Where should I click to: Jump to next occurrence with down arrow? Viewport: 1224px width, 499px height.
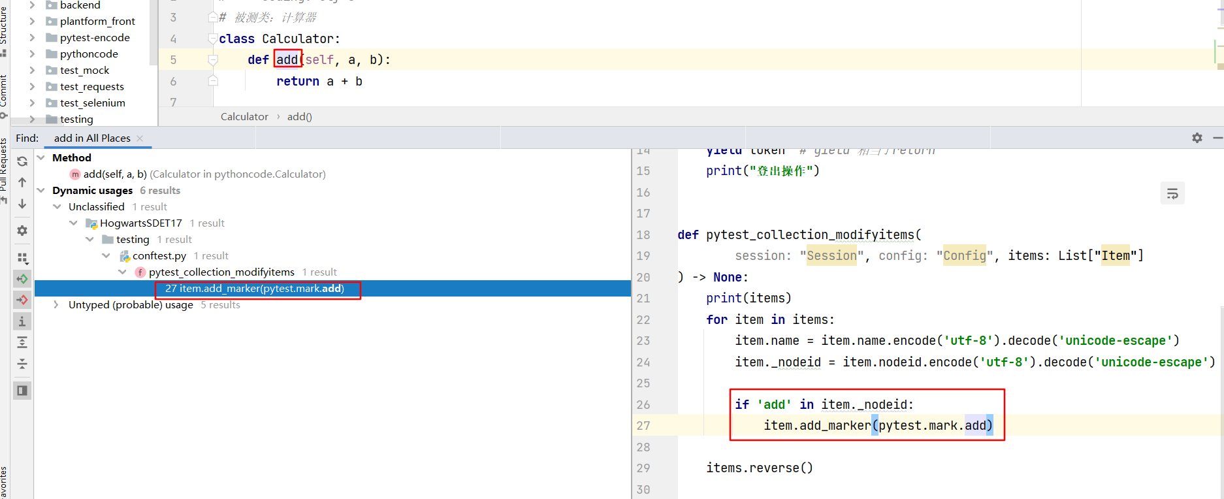(22, 204)
